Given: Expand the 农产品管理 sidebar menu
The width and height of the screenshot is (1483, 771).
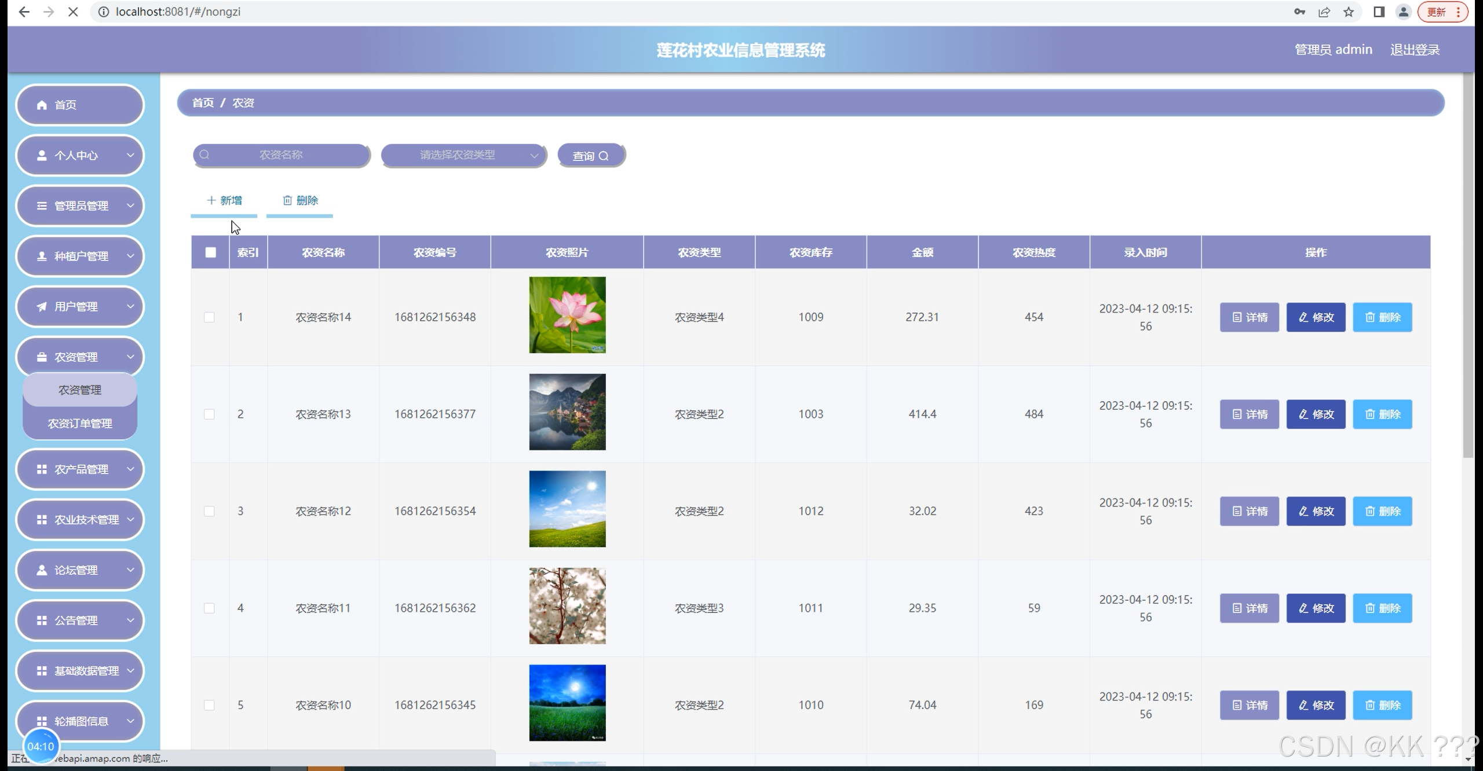Looking at the screenshot, I should click(x=80, y=469).
